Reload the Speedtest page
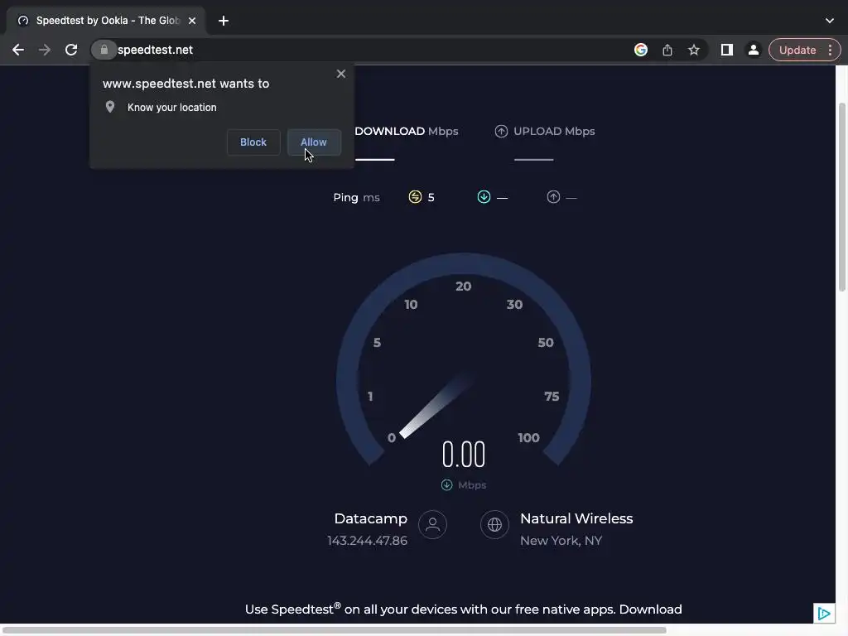The image size is (848, 636). 71,50
